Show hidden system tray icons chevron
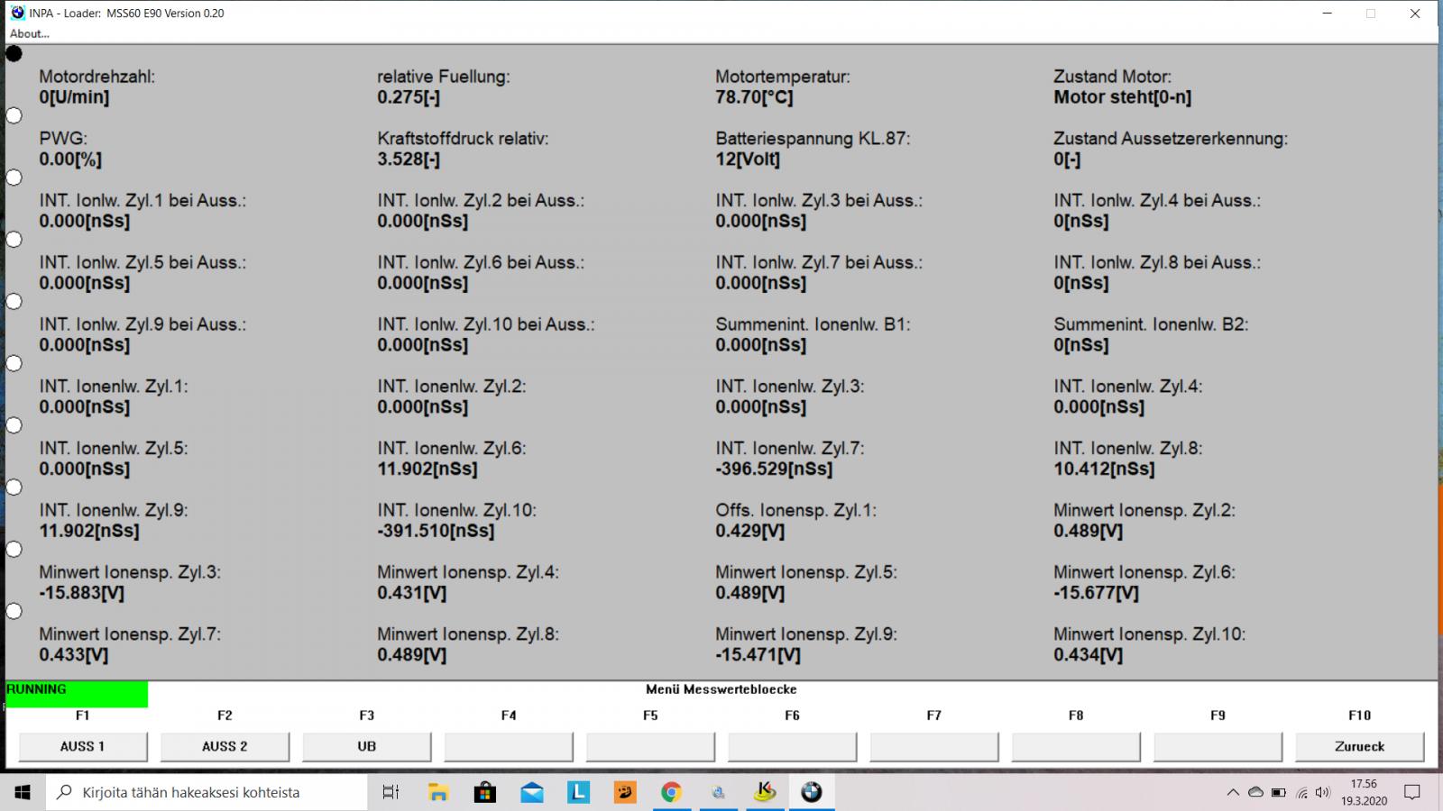 coord(1233,793)
